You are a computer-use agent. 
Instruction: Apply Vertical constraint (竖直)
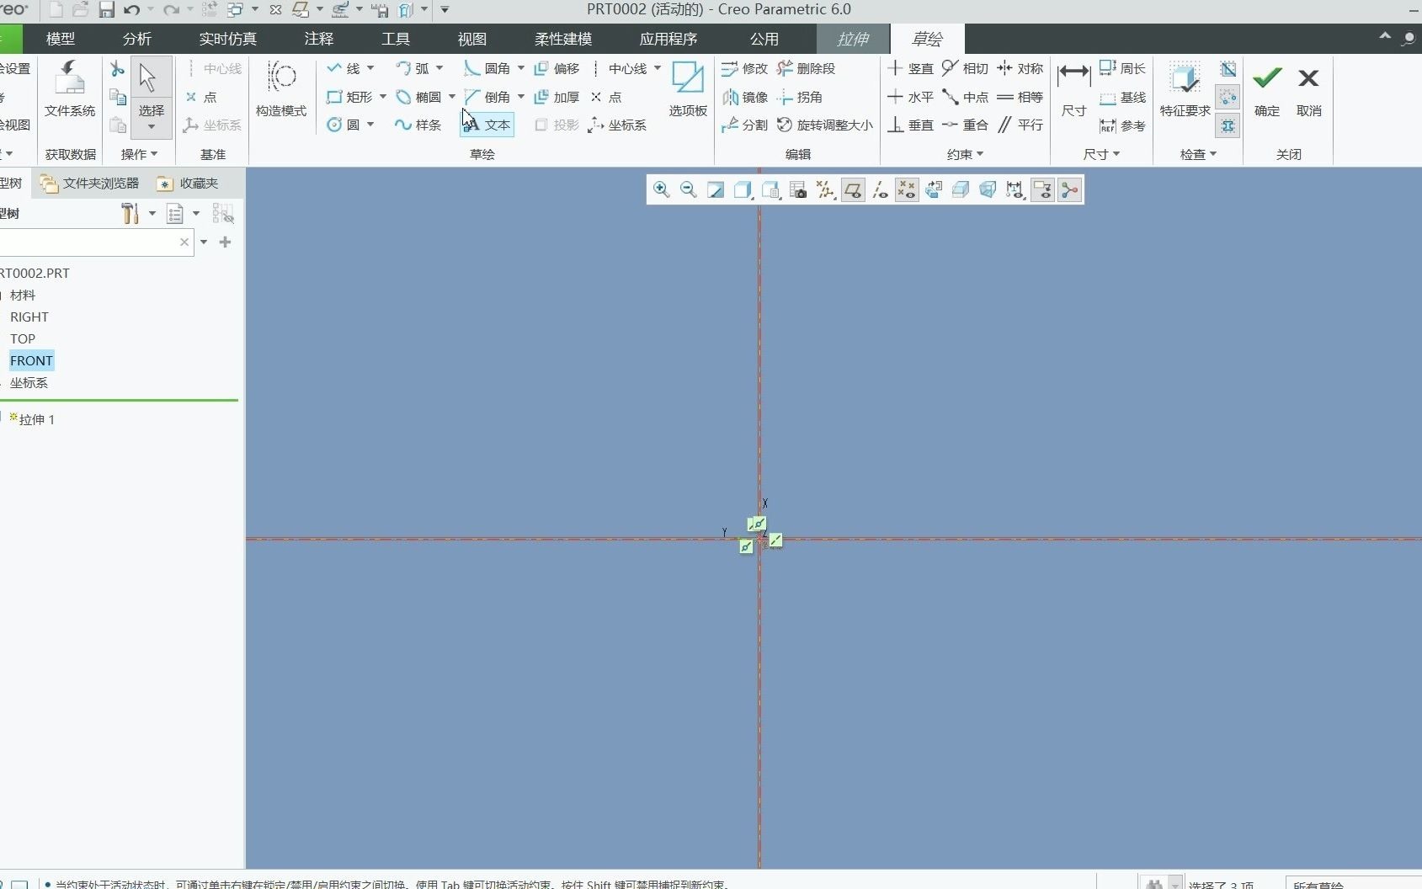910,68
